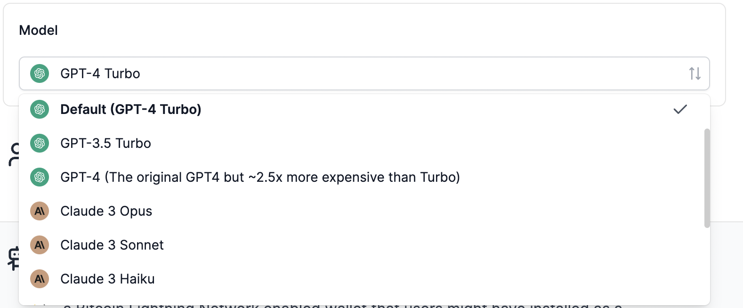Click the Anthropic logo next to Claude 3 Opus
Image resolution: width=743 pixels, height=308 pixels.
click(40, 211)
